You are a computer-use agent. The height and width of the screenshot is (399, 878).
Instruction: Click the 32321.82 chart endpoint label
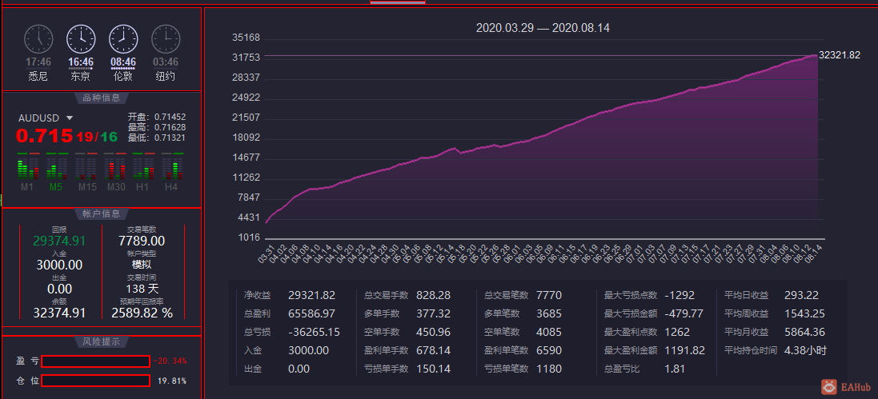tap(840, 55)
